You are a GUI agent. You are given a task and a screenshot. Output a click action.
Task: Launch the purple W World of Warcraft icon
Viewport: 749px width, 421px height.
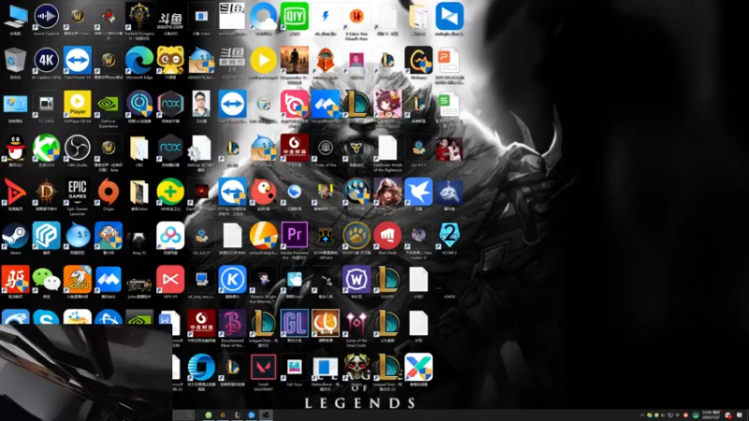click(357, 280)
